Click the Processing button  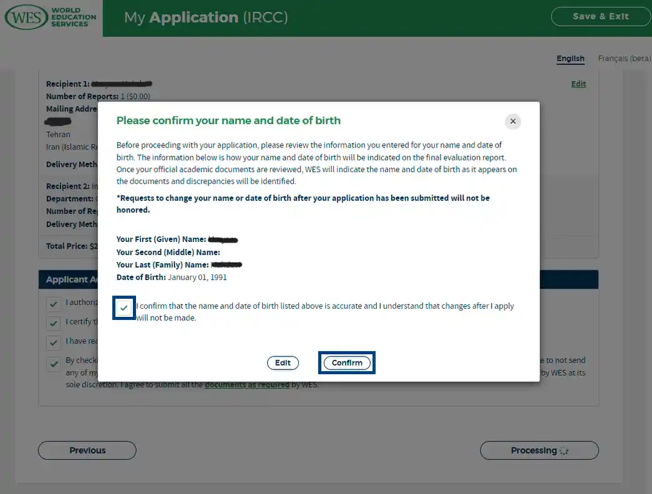click(539, 450)
